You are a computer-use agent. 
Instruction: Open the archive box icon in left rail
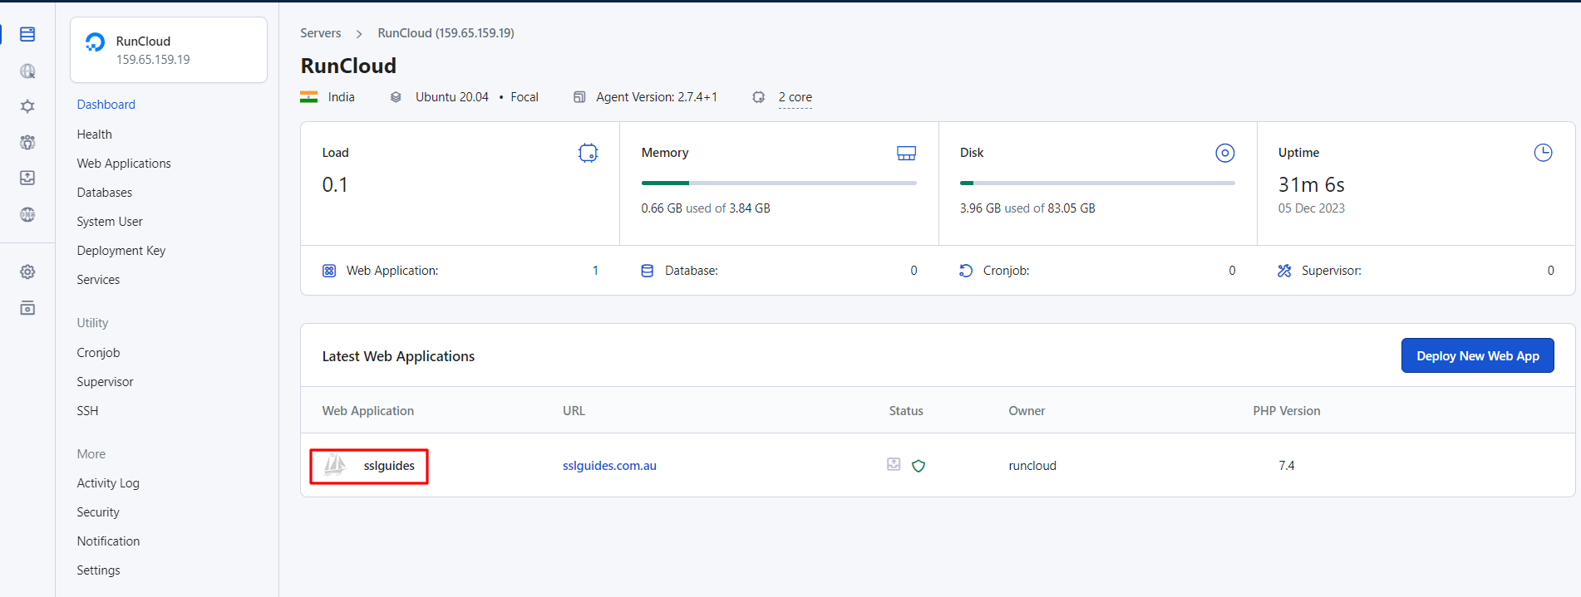(27, 308)
